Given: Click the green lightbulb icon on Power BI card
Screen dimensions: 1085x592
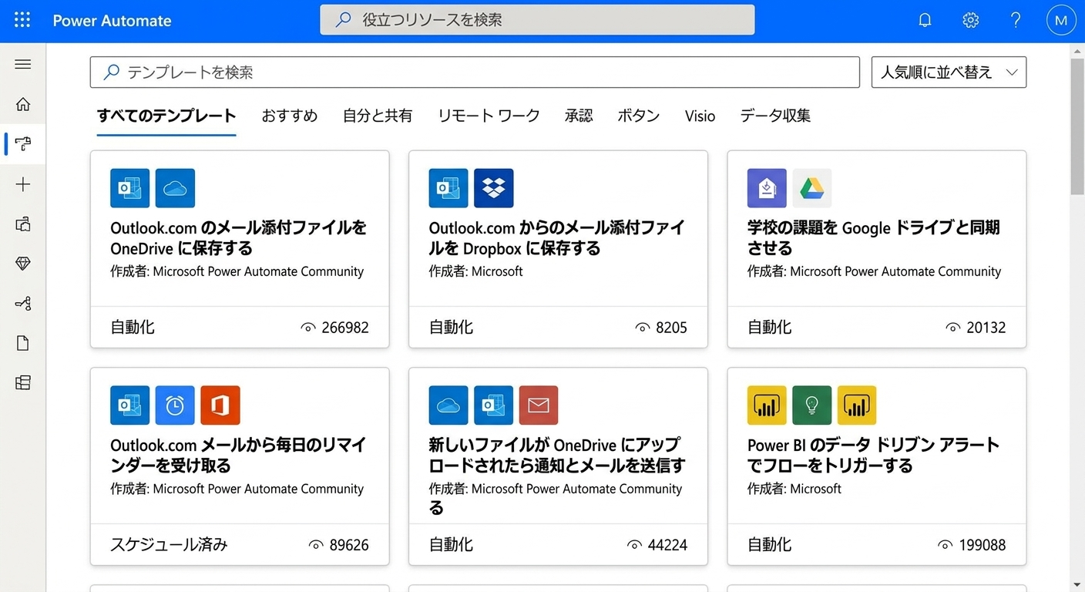Looking at the screenshot, I should [811, 405].
